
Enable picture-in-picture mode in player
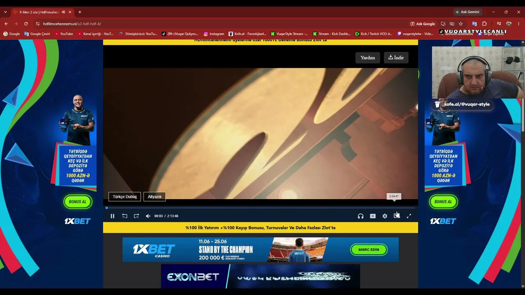pos(397,216)
